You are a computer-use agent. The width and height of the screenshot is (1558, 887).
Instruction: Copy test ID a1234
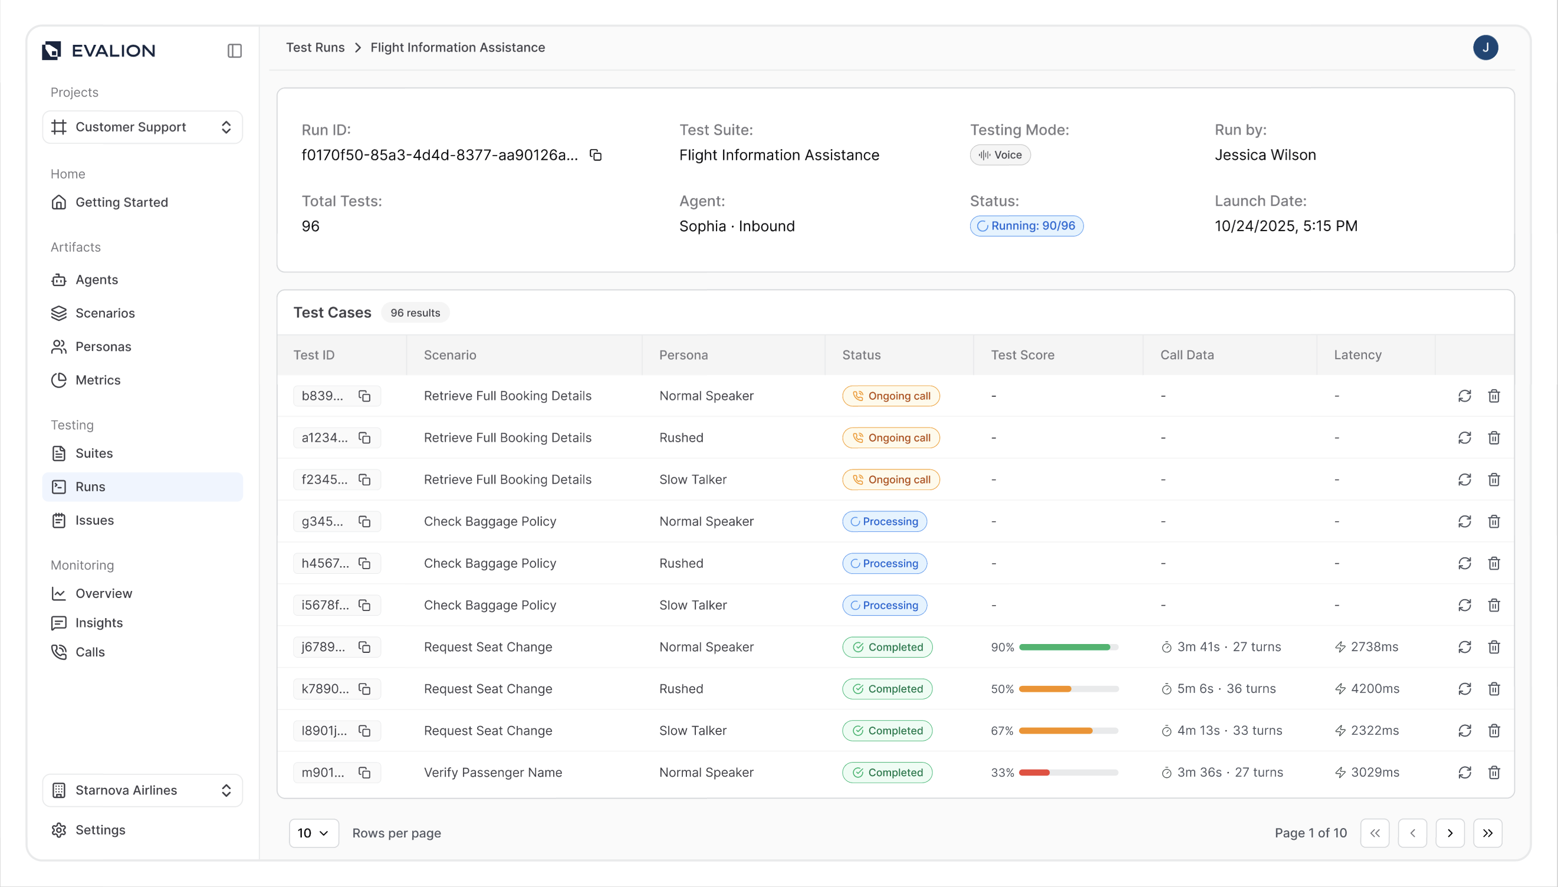coord(364,438)
